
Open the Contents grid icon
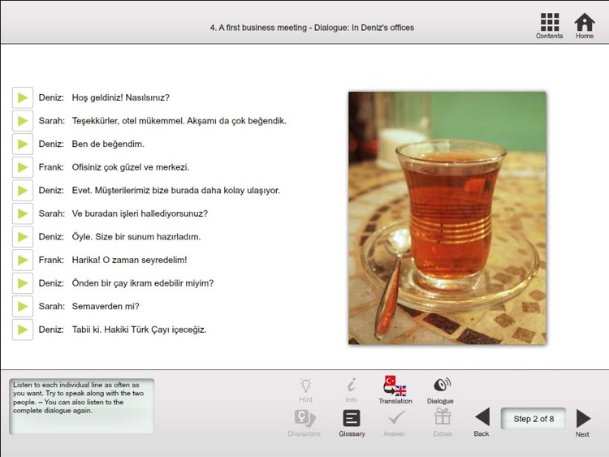click(x=550, y=26)
